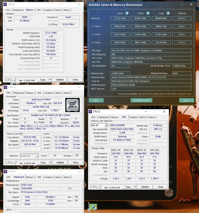Click Validate in CPU-Z CPU window
Screen dimensions: 199x213
(x=60, y=162)
